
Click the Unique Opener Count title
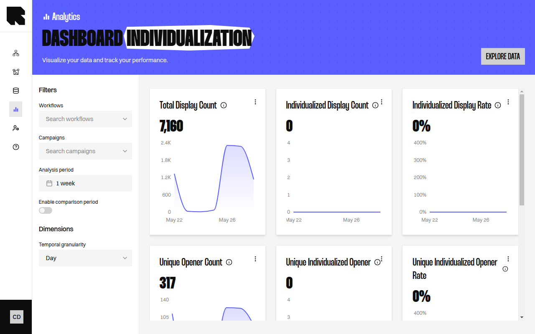pos(191,262)
